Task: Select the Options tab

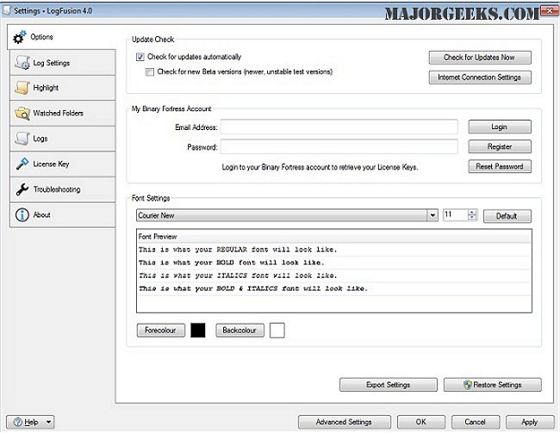Action: pos(61,37)
